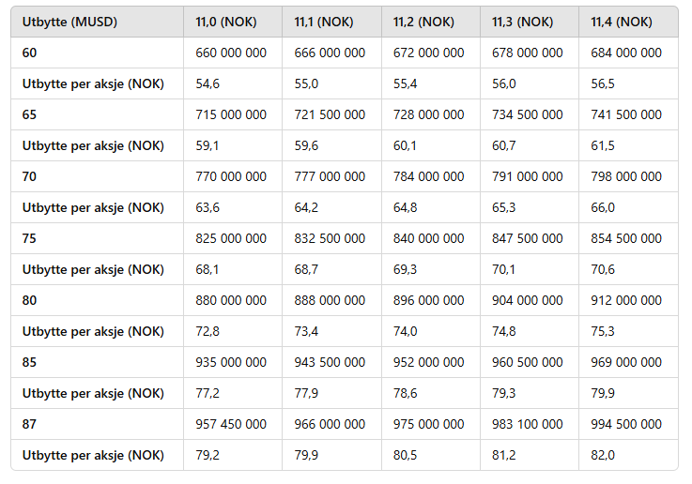
Task: Click cell 912 000 000
Action: 626,301
